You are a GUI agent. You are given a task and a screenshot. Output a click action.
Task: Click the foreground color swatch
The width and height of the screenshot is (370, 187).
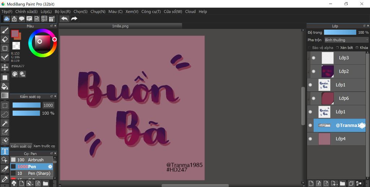coord(14,34)
